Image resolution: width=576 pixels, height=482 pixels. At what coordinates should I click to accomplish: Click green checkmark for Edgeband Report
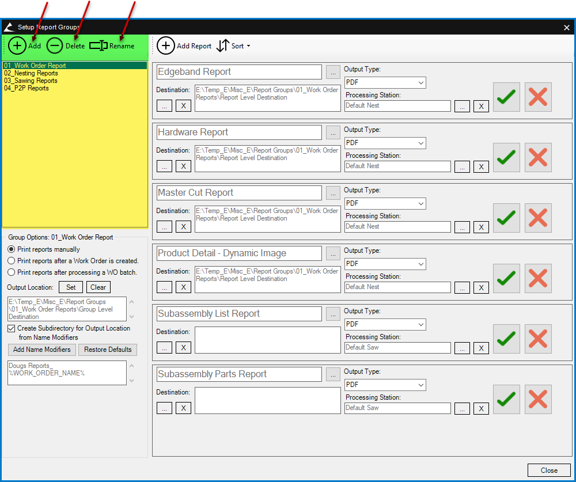[506, 97]
